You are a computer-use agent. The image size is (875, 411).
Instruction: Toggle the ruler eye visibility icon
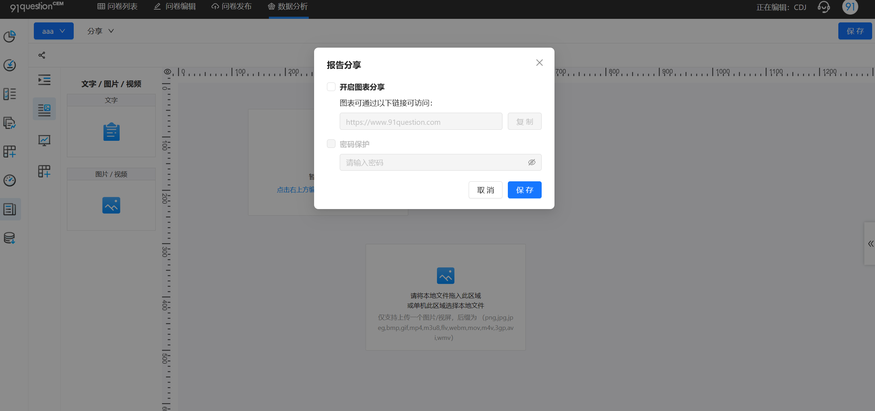point(167,72)
